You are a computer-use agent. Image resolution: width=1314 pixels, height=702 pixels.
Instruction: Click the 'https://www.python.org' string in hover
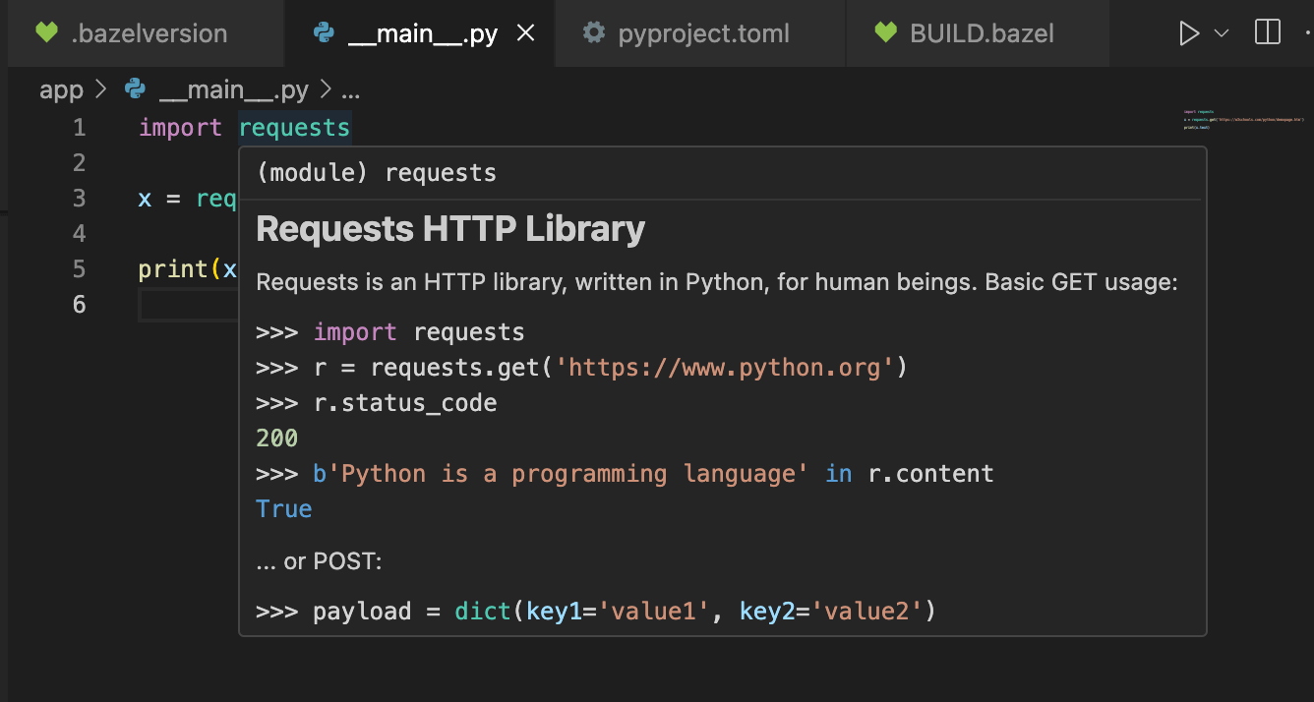[725, 368]
